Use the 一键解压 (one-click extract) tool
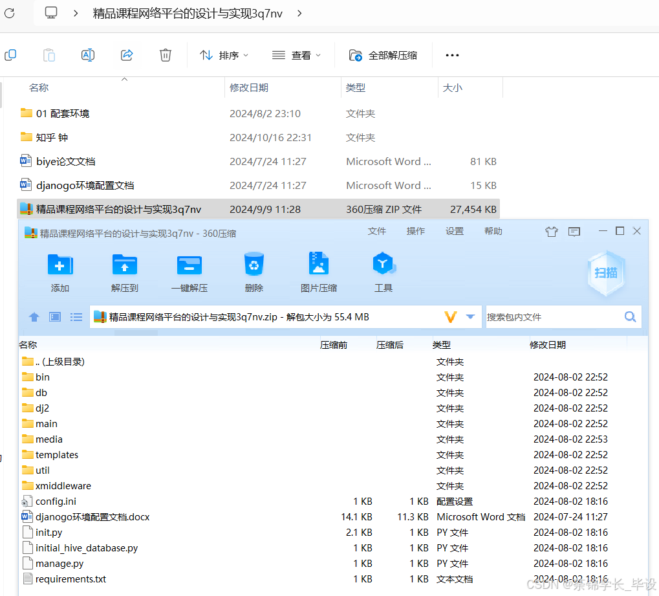 189,272
